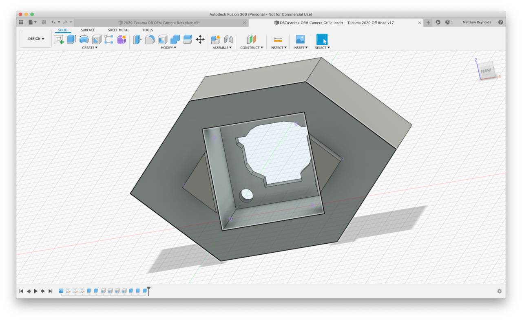This screenshot has width=522, height=320.
Task: Select the first sketch feature in timeline
Action: [68, 291]
